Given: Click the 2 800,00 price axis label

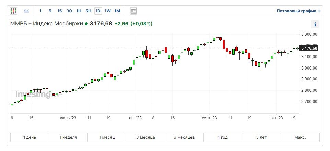Looking at the screenshot, I should (309, 90).
